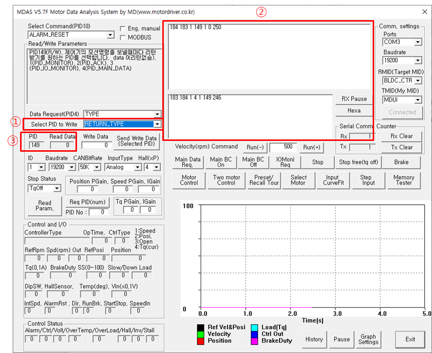Expand the TMID MDUI dropdown
The image size is (432, 353).
tap(418, 100)
